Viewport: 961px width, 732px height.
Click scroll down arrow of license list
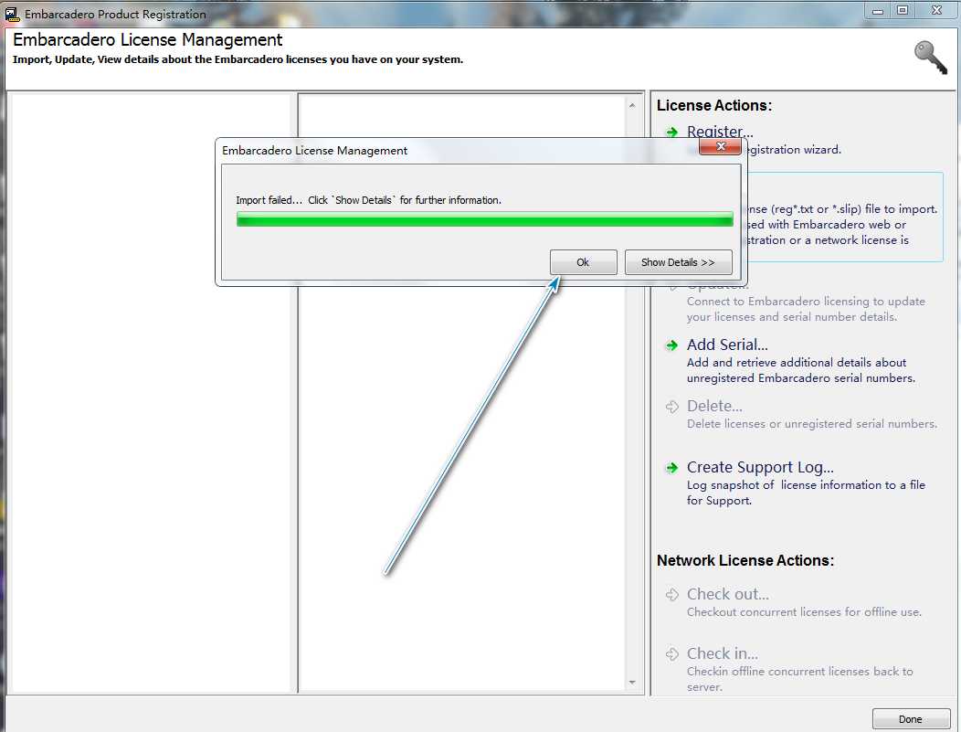(632, 683)
